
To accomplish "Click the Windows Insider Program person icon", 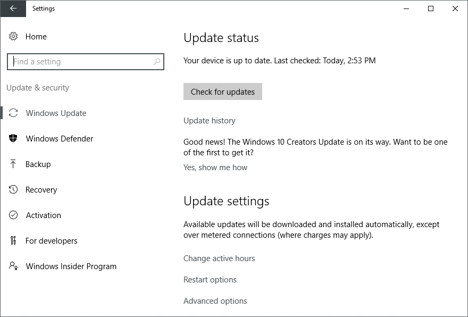I will tap(13, 266).
